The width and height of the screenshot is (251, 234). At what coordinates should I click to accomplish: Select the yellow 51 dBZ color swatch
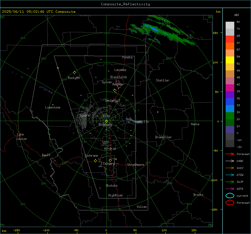click(230, 60)
